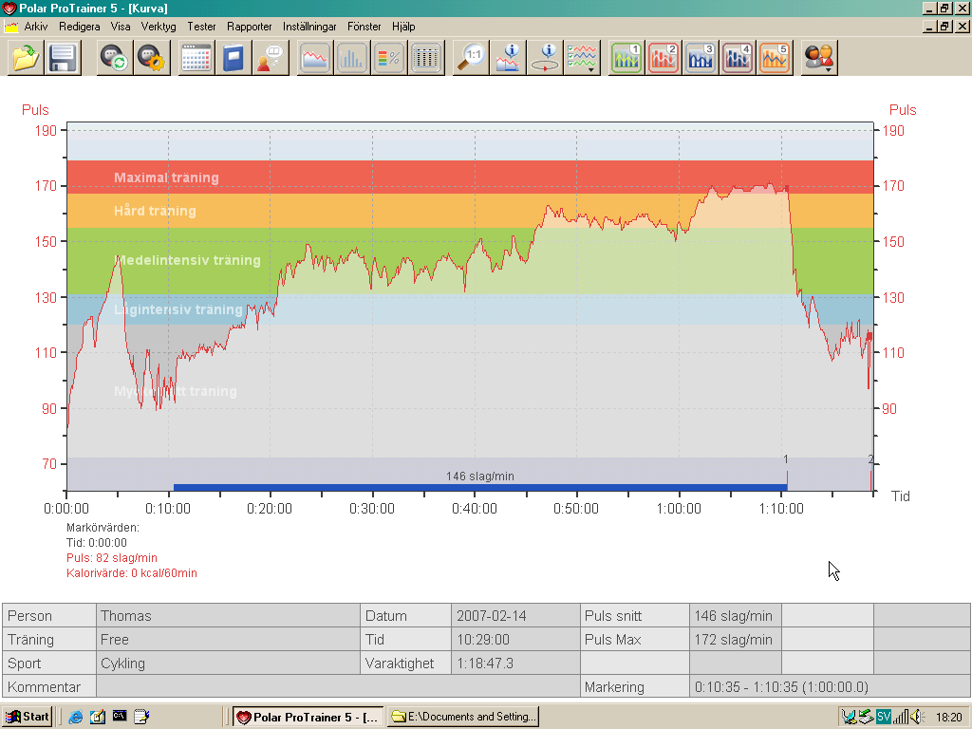Screen dimensions: 972x729
Task: Launch Internet Explorer from quick launch
Action: pyautogui.click(x=76, y=717)
